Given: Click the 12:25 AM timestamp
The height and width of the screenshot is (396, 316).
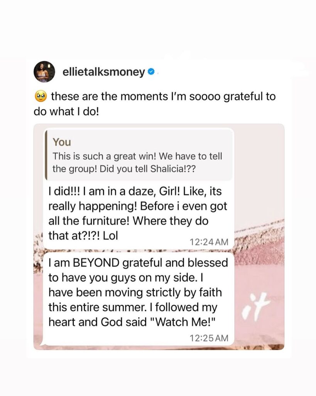Looking at the screenshot, I should (209, 338).
